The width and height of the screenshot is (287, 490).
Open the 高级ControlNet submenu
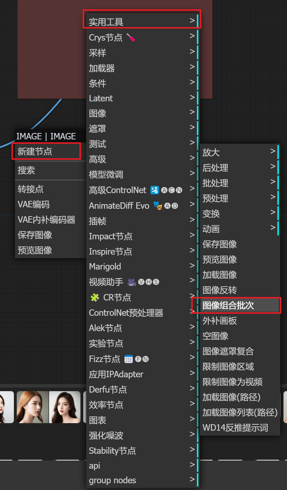pos(142,190)
